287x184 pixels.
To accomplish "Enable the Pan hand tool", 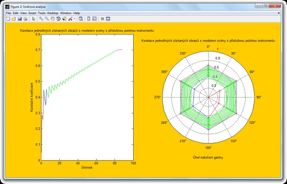I will (x=53, y=19).
